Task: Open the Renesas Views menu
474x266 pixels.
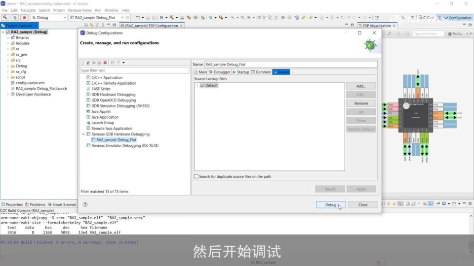Action: coord(80,10)
